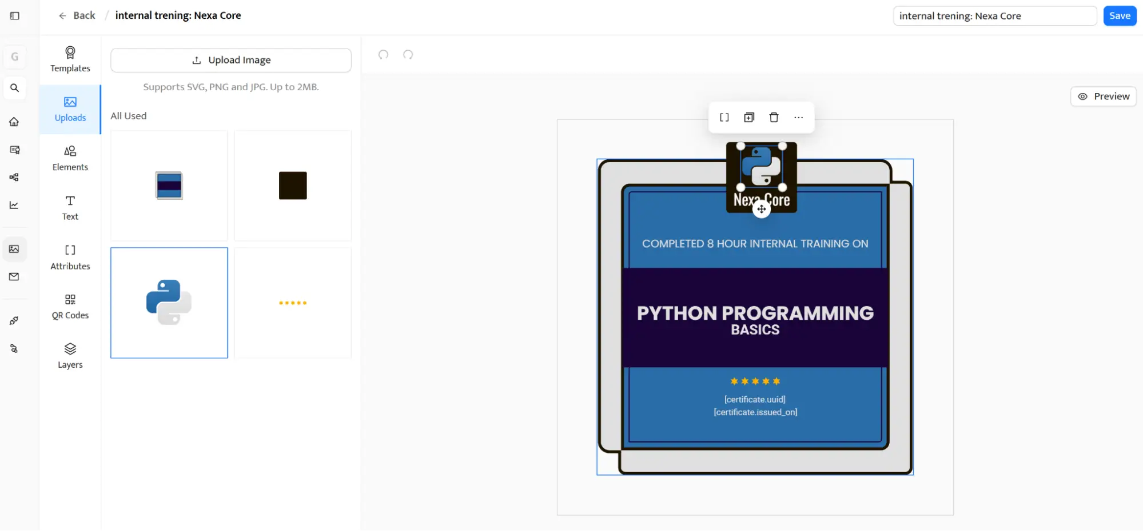The width and height of the screenshot is (1143, 531).
Task: Open search from the left rail
Action: click(15, 88)
